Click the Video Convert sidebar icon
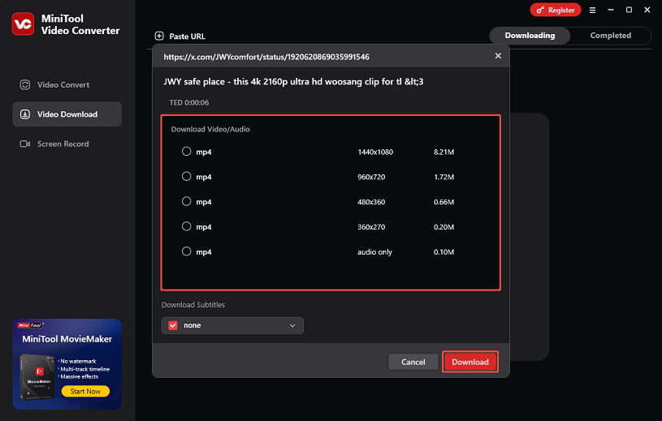Image resolution: width=662 pixels, height=421 pixels. 25,84
